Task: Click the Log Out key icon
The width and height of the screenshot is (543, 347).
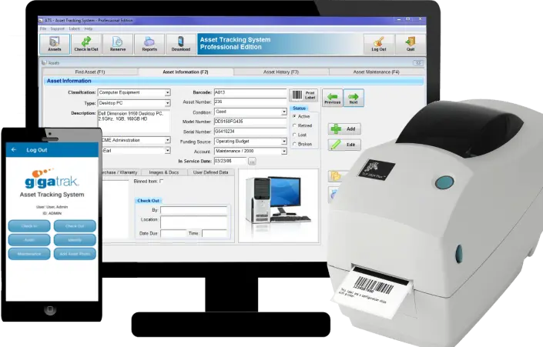Action: point(379,44)
